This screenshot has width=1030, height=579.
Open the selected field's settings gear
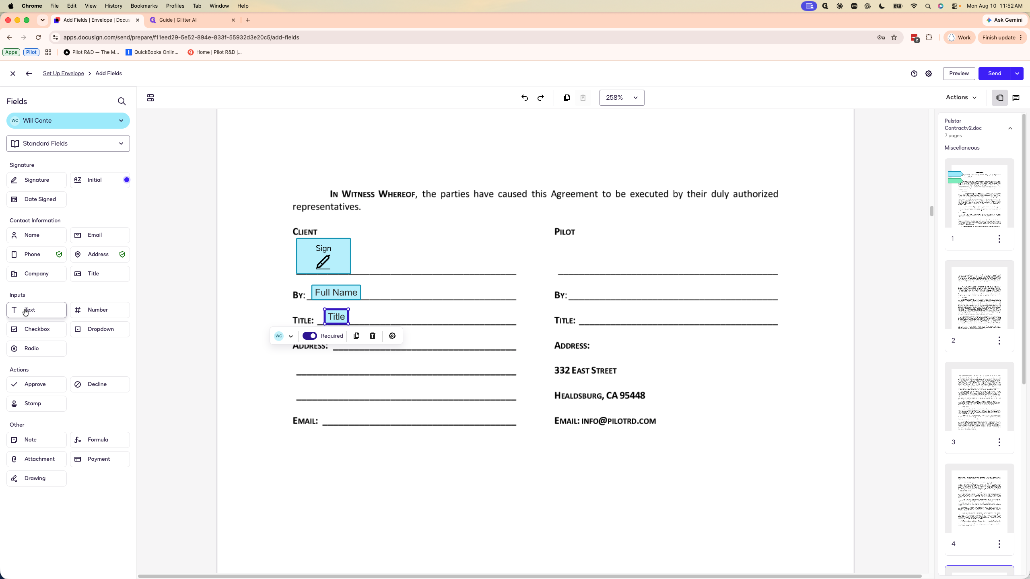pos(392,336)
